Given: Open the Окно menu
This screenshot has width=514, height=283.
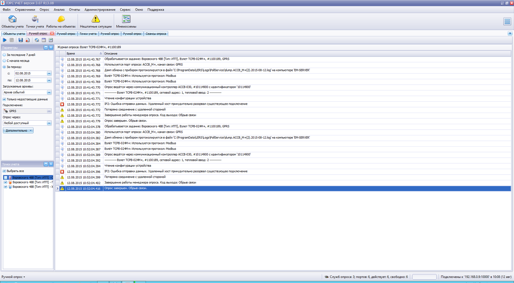Looking at the screenshot, I should click(139, 10).
